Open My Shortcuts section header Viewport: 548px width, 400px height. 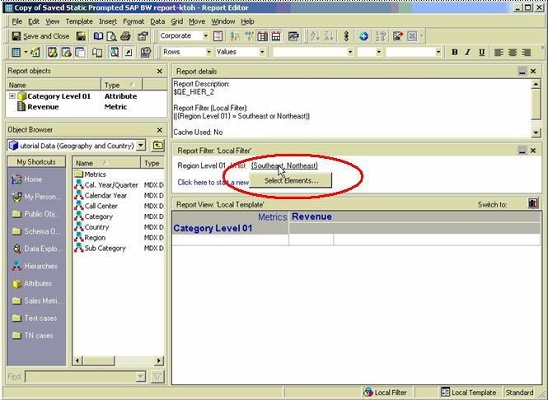coord(37,162)
